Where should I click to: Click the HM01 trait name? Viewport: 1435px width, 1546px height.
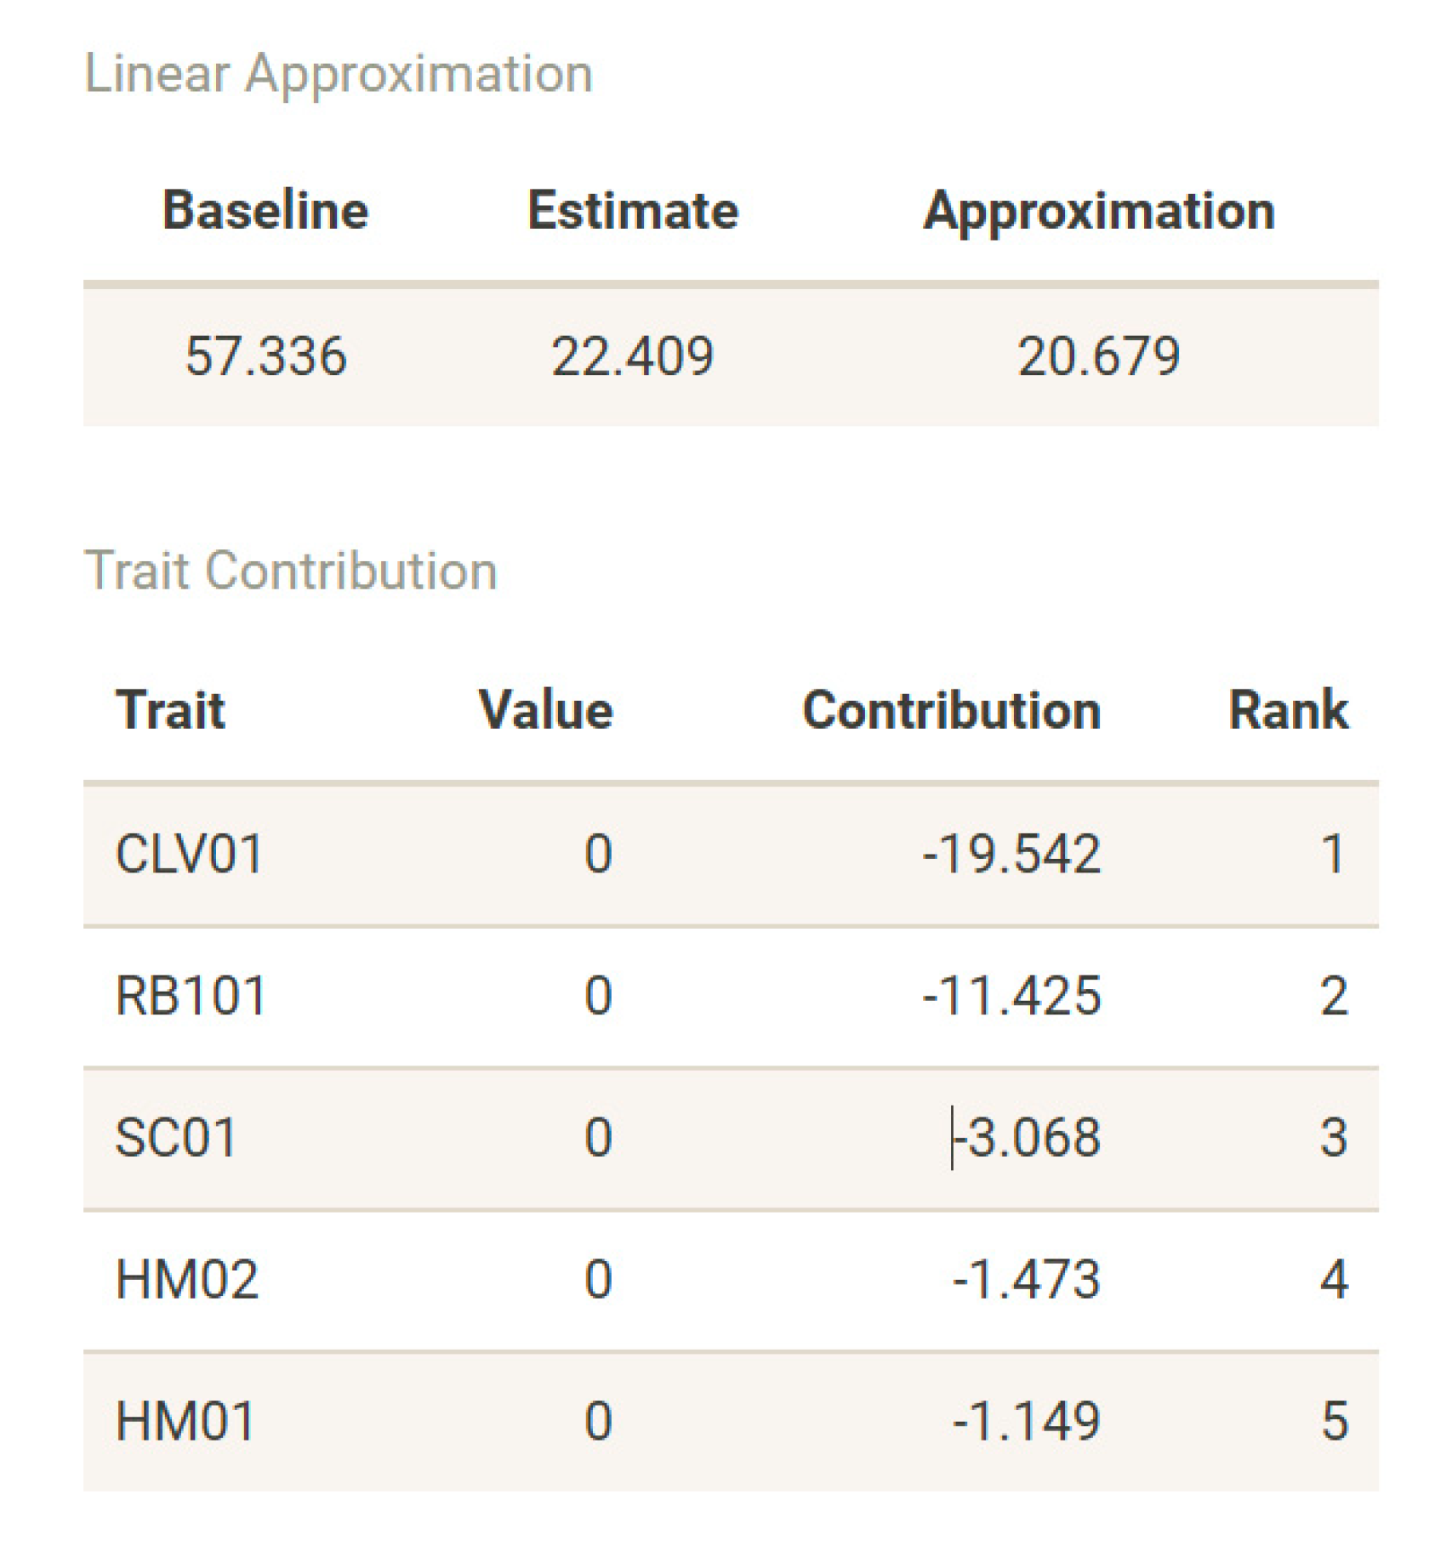pyautogui.click(x=185, y=1420)
